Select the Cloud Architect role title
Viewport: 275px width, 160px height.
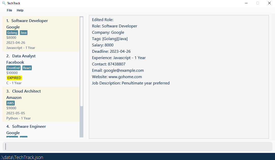click(26, 91)
